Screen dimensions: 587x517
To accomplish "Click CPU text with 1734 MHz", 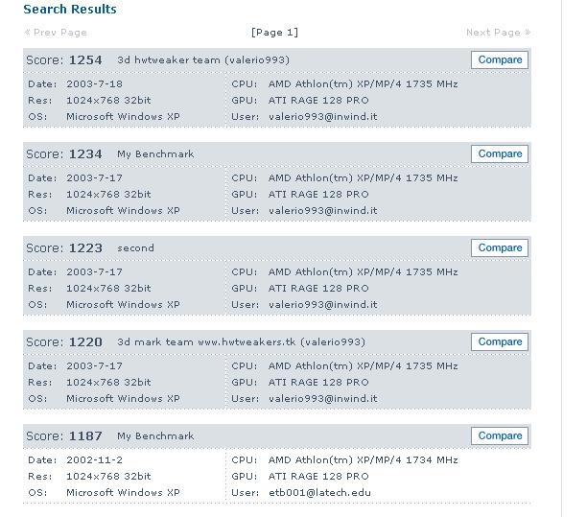I will click(364, 460).
